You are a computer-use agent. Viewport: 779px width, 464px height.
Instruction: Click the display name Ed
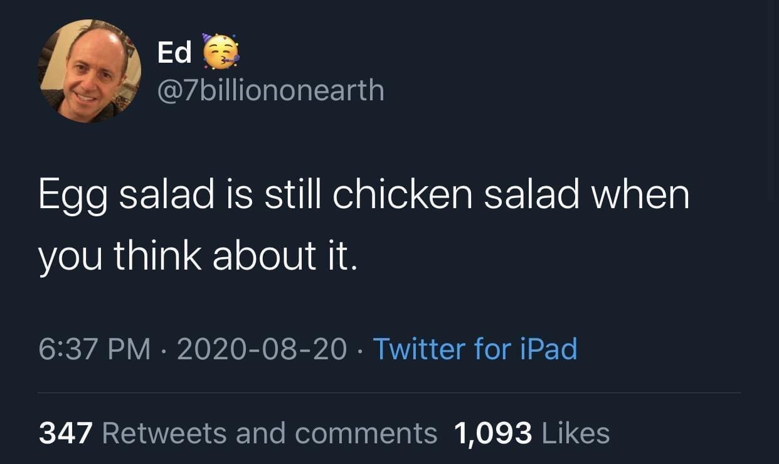pos(174,53)
